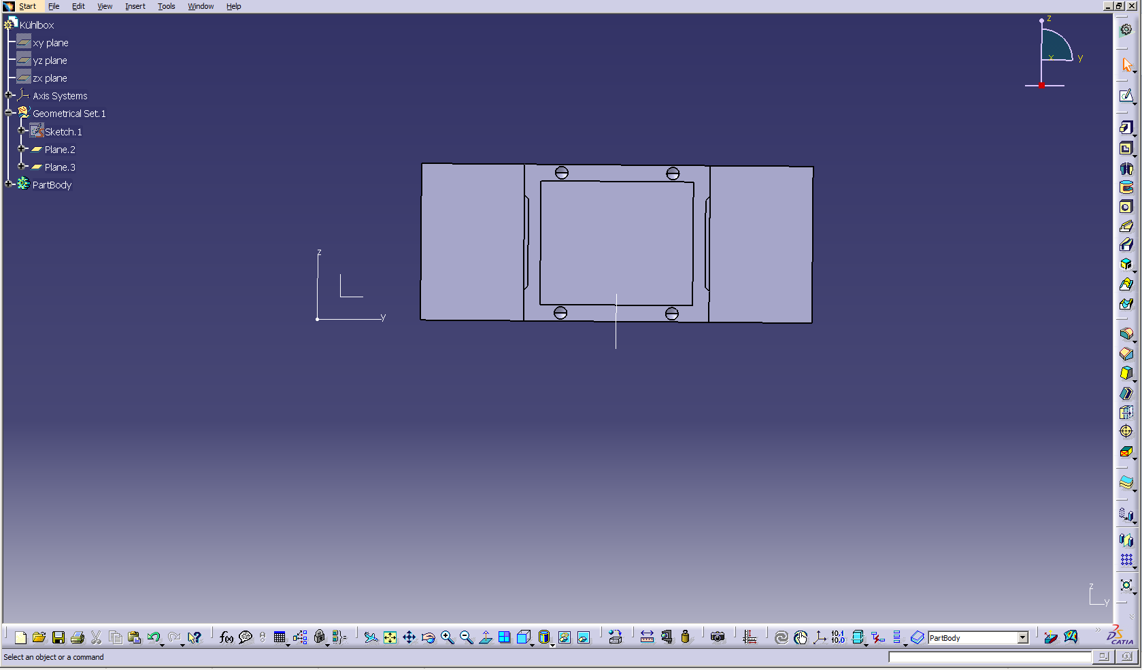This screenshot has height=670, width=1142.
Task: Select the Hole tool in right toolbar
Action: click(1126, 207)
